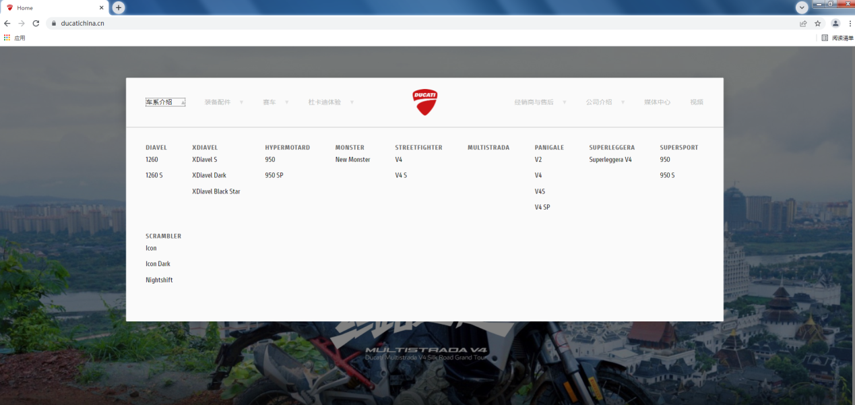Go back with the browser back arrow
Viewport: 855px width, 405px height.
7,23
